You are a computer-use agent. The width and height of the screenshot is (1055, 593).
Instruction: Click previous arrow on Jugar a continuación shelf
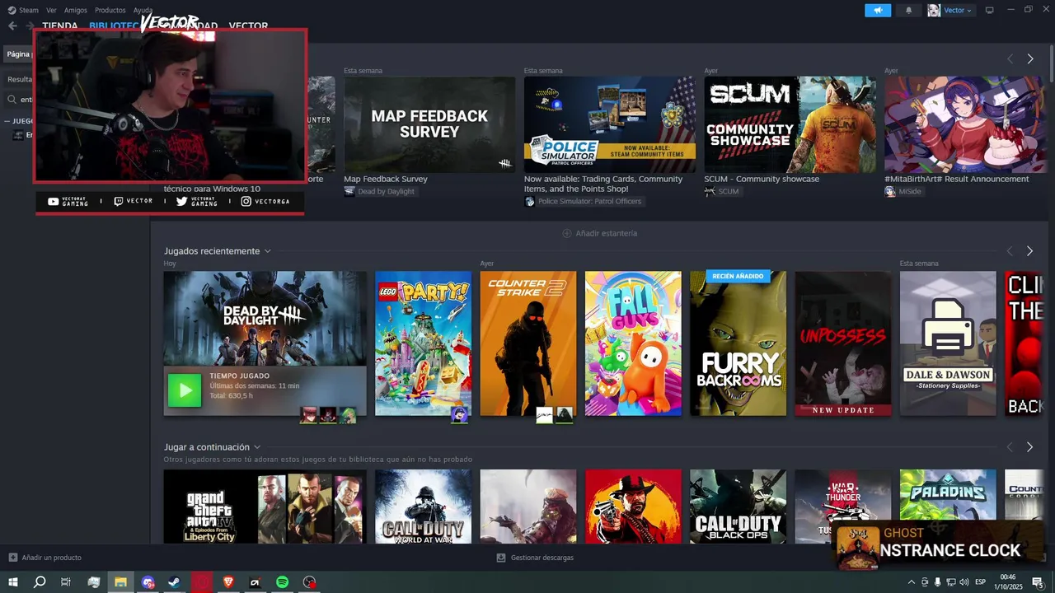pyautogui.click(x=1010, y=447)
